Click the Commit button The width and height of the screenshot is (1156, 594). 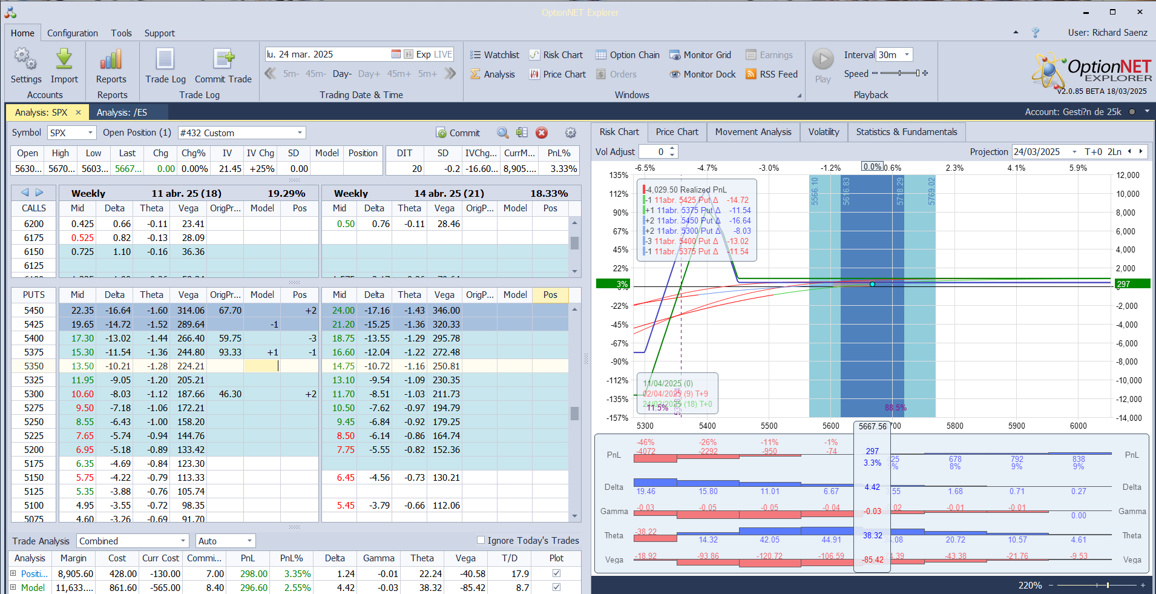[x=458, y=133]
